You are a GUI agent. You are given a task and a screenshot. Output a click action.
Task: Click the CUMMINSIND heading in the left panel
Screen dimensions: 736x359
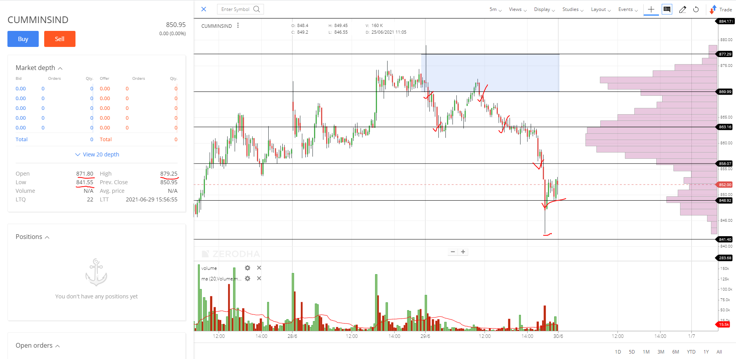pos(38,20)
